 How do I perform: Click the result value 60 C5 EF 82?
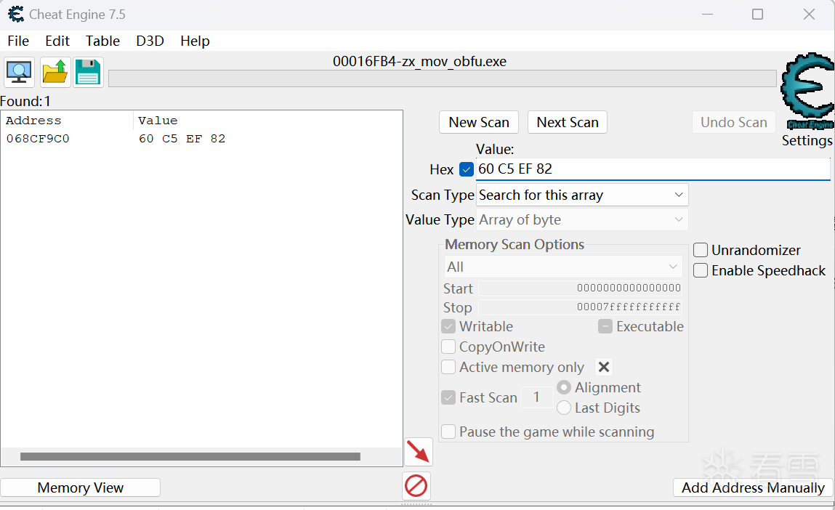click(182, 139)
